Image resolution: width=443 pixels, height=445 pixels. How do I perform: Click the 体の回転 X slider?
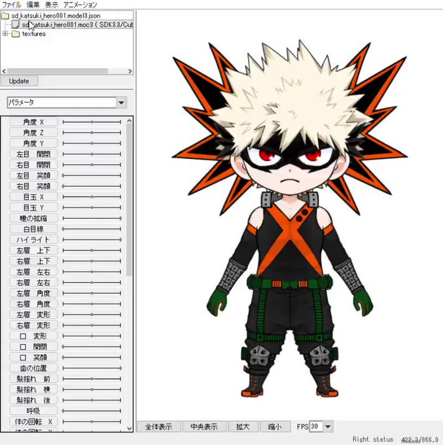92,421
